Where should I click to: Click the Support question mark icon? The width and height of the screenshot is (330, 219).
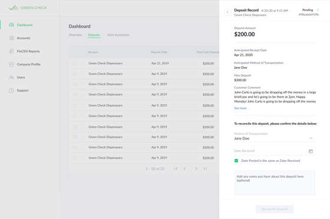click(x=11, y=91)
